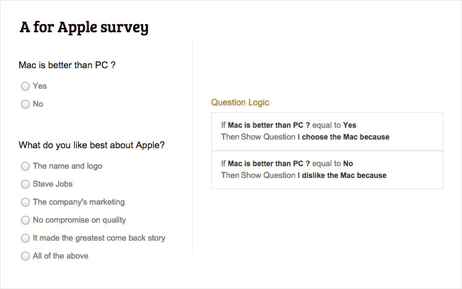Click 'Mac is better than PC ?' in first logic rule
462x289 pixels.
269,125
